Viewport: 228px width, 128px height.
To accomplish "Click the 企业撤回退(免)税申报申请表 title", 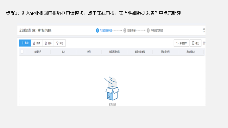I will (x=35, y=30).
